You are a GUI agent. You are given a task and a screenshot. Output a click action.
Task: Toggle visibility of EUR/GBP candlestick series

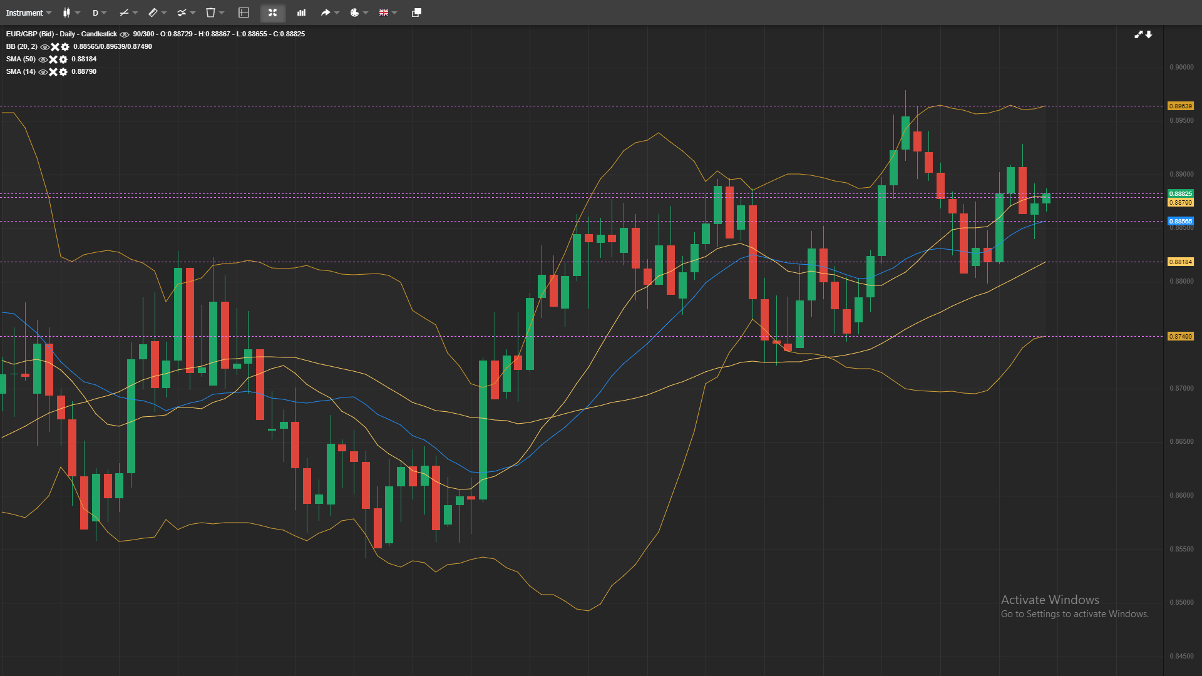pyautogui.click(x=125, y=34)
